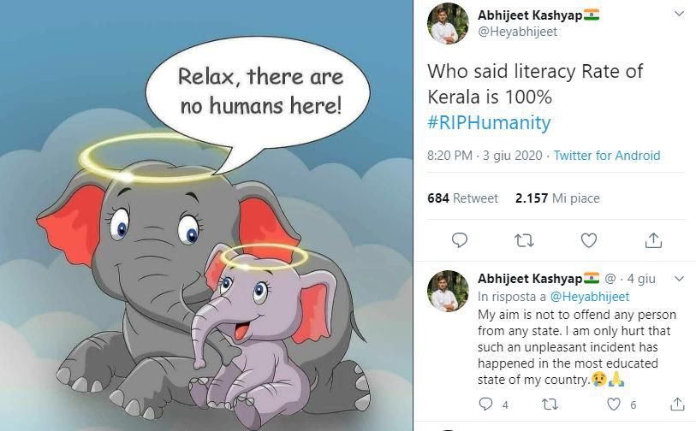View the 684 Retweet list
The image size is (696, 431).
[x=462, y=198]
